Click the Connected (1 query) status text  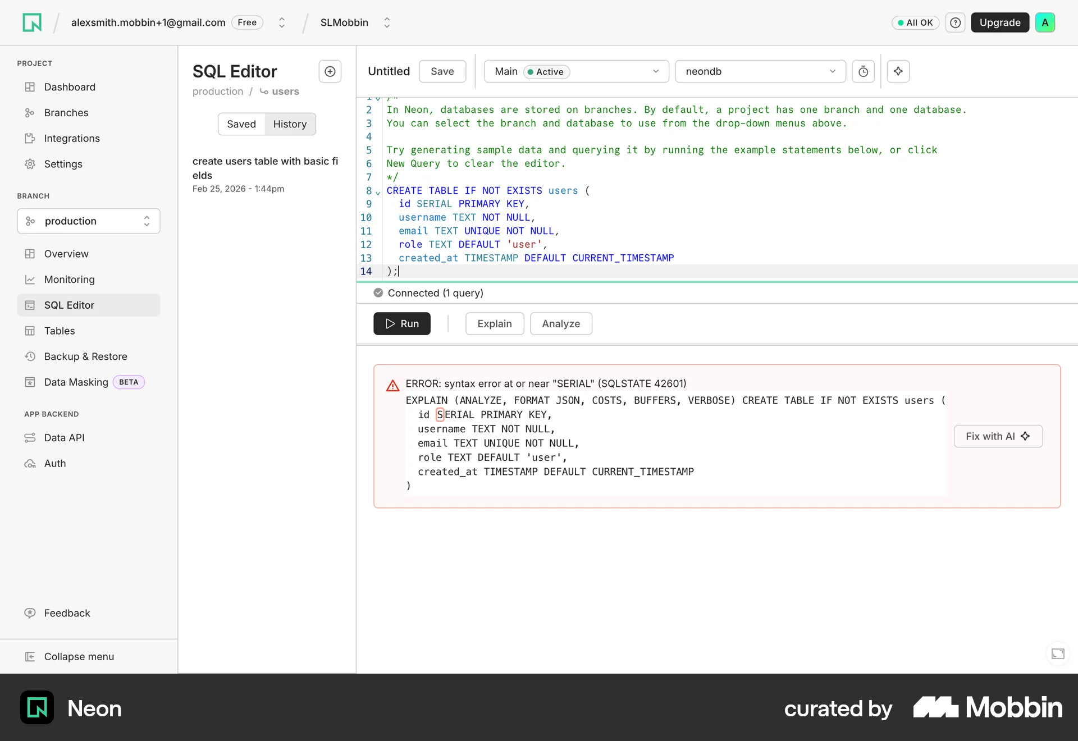pos(436,292)
